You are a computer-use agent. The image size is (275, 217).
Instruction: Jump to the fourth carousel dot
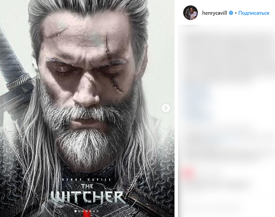87,211
